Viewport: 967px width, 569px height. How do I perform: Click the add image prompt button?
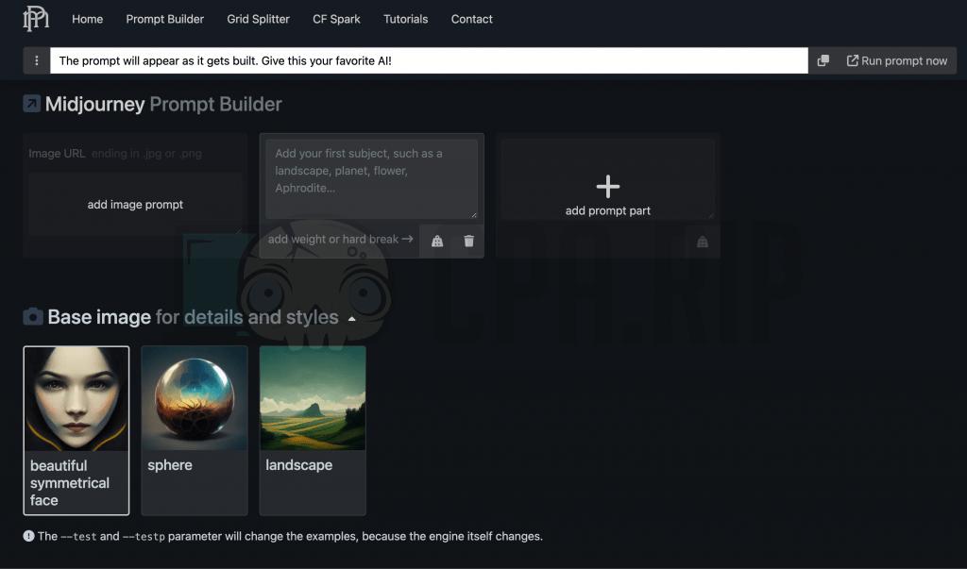pyautogui.click(x=135, y=205)
